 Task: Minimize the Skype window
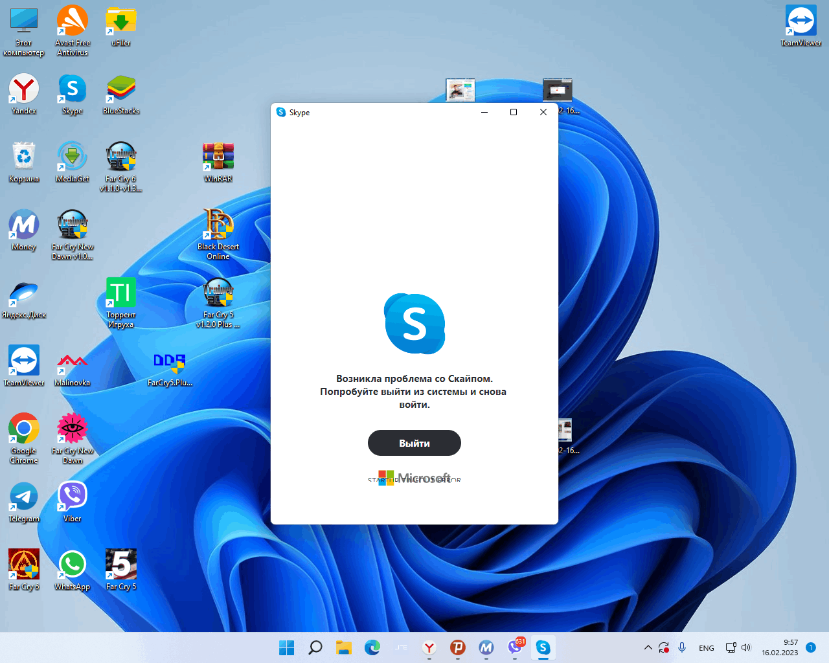click(484, 112)
